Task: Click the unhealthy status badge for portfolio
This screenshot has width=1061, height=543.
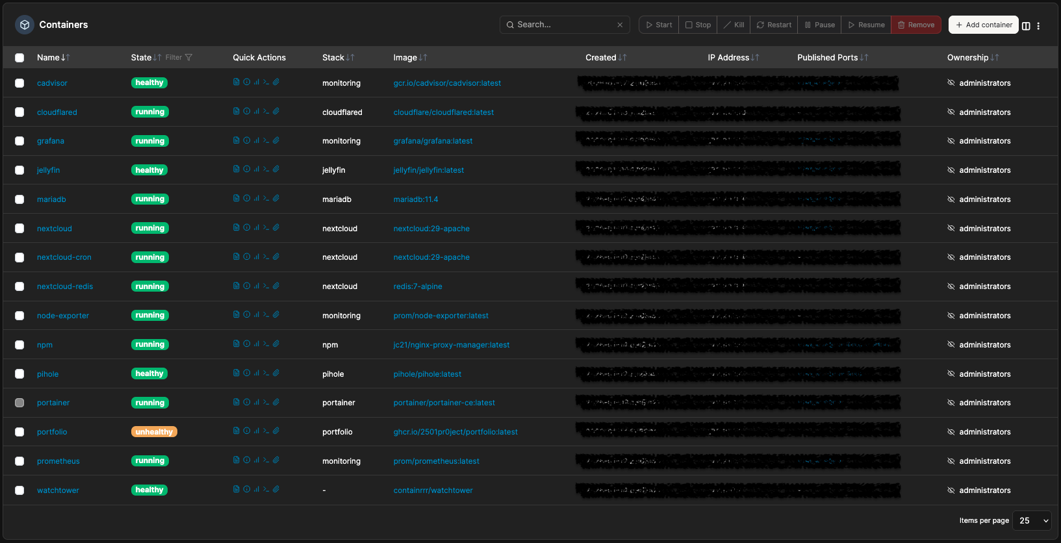Action: point(154,432)
